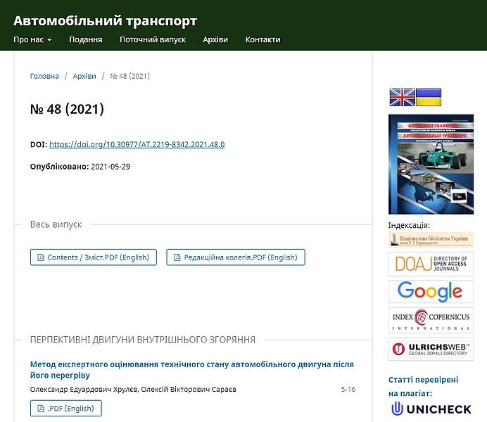The width and height of the screenshot is (487, 422).
Task: Switch language using the Ukrainian flag icon
Action: 429,98
